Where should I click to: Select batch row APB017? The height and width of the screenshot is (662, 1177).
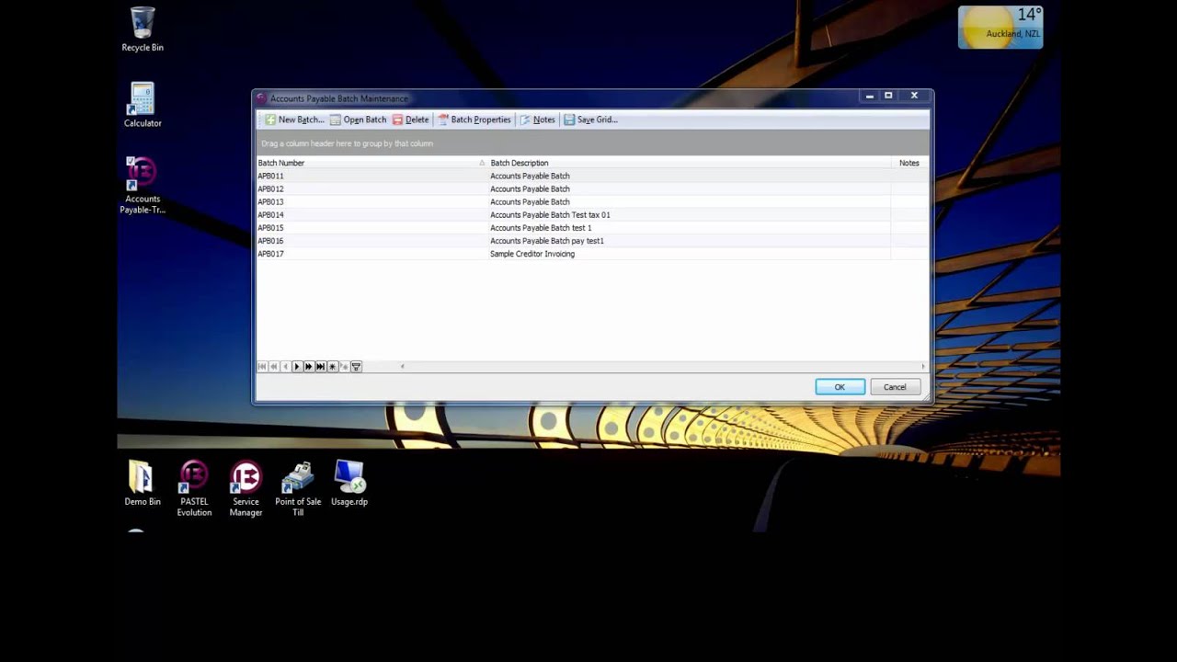click(592, 254)
